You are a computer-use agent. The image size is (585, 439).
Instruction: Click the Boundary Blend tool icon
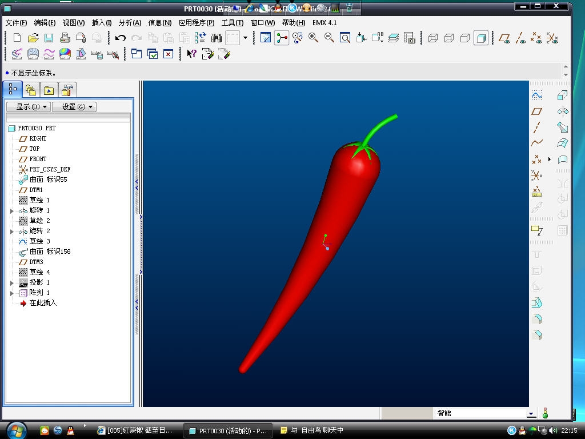pyautogui.click(x=563, y=143)
